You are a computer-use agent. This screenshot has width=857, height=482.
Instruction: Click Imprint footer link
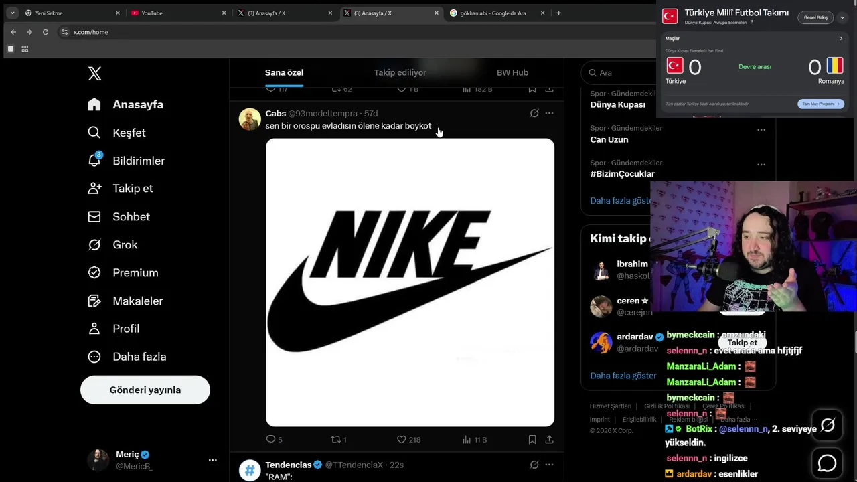click(x=600, y=420)
